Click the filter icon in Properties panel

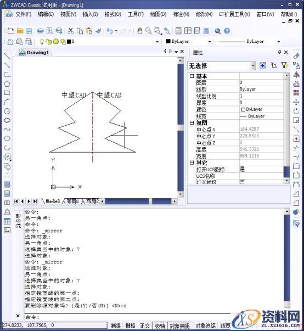pos(285,65)
